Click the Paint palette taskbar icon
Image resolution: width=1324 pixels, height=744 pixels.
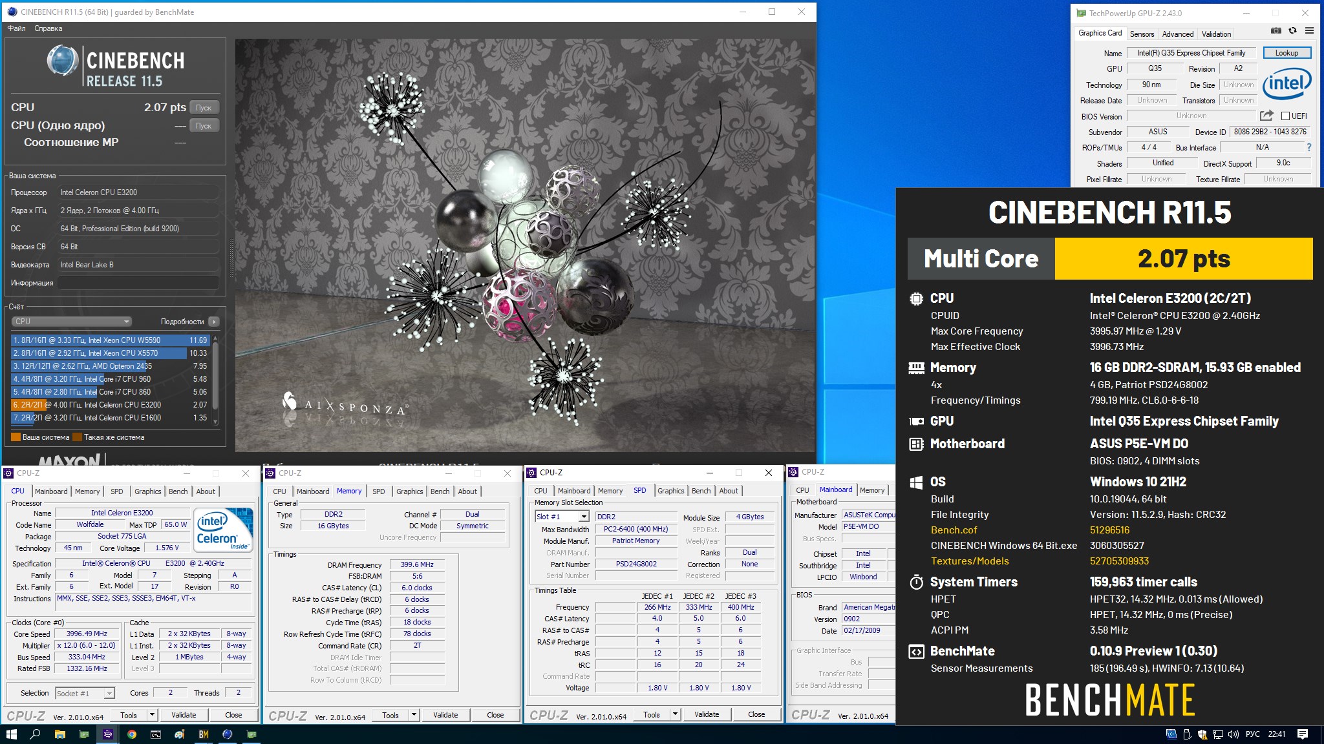click(x=180, y=734)
